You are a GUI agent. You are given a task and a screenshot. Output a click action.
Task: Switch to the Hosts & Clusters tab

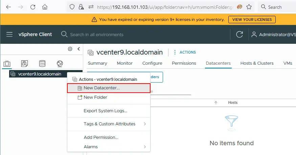click(x=257, y=63)
